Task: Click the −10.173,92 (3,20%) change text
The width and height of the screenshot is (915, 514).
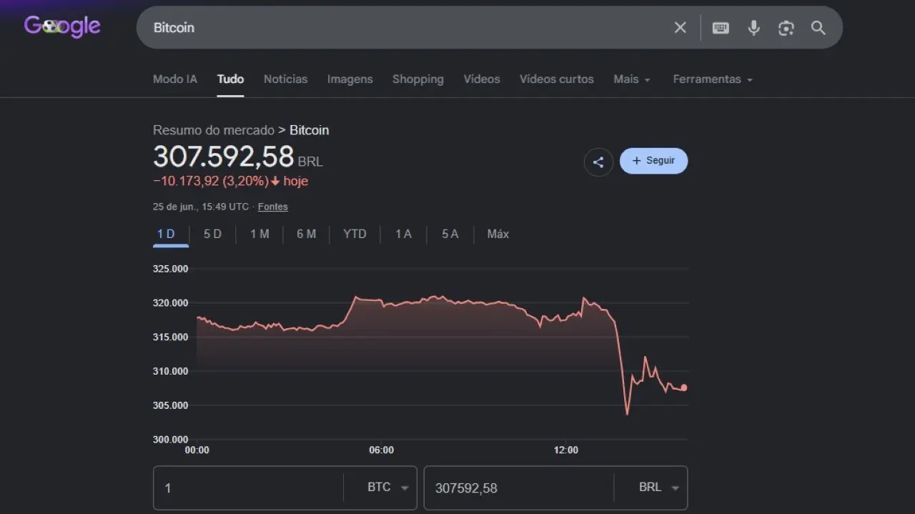Action: (x=211, y=182)
